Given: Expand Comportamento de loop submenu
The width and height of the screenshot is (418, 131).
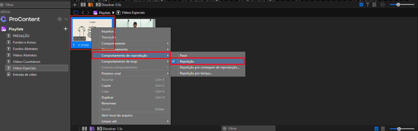Looking at the screenshot, I should point(131,61).
